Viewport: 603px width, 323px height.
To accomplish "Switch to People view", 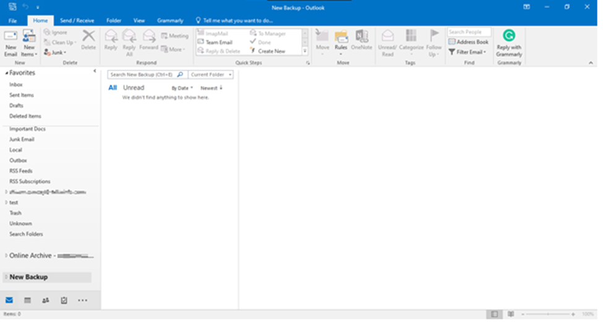I will (45, 300).
